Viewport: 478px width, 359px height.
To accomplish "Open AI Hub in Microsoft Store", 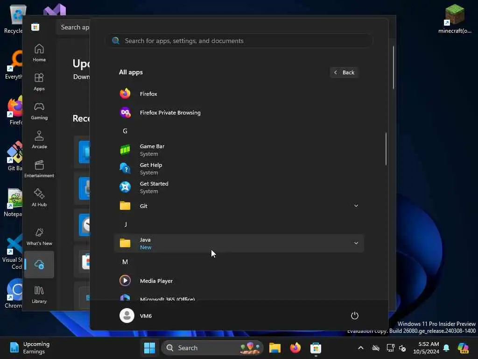I will point(39,198).
